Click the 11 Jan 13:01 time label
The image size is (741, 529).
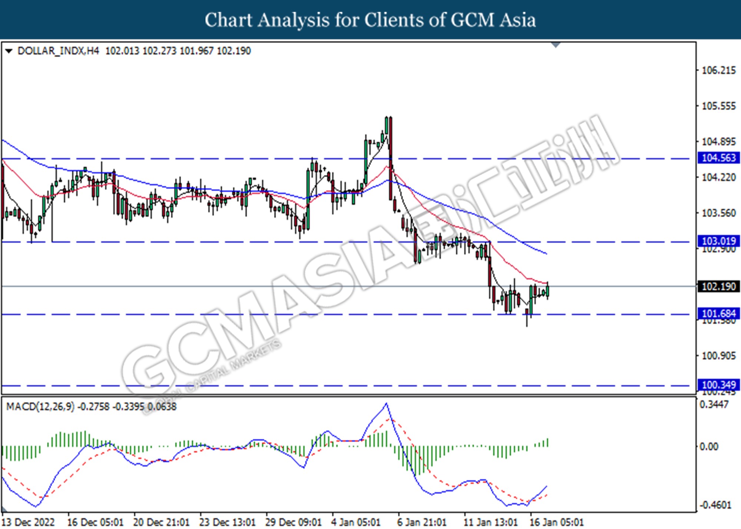pos(491,522)
